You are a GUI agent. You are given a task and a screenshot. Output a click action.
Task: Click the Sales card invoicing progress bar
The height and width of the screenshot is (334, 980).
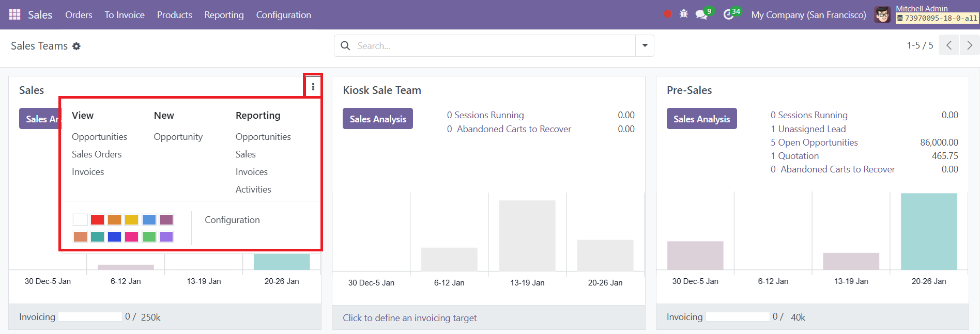click(x=90, y=317)
